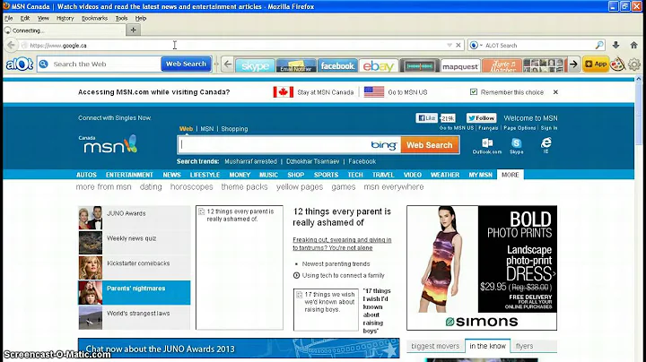Click the Firefox downloads arrow icon

[615, 45]
